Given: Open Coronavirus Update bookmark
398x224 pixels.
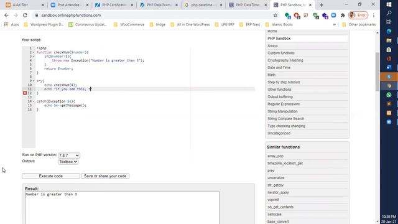Looking at the screenshot, I should click(x=88, y=24).
